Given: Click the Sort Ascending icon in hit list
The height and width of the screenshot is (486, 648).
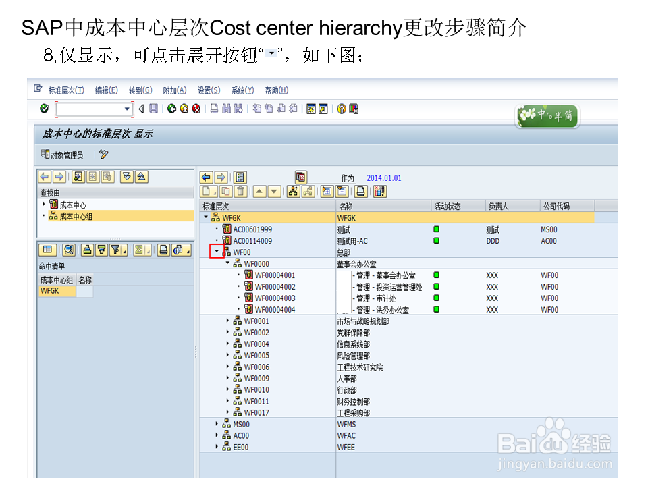Looking at the screenshot, I should (87, 250).
